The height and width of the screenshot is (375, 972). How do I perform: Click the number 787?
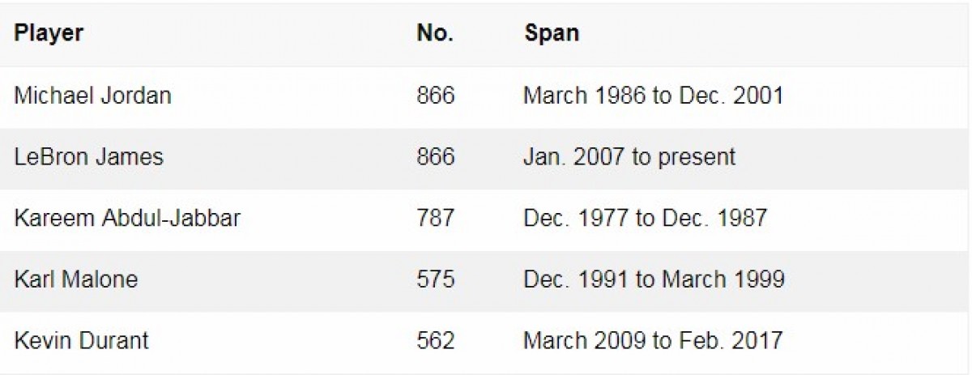(436, 218)
